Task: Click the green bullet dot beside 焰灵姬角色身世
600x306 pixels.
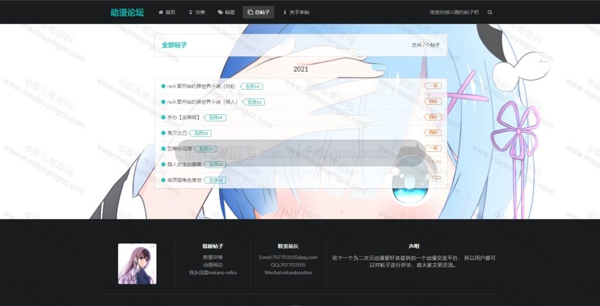Action: [163, 180]
